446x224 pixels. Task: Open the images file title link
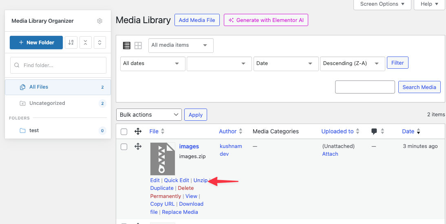coord(189,147)
